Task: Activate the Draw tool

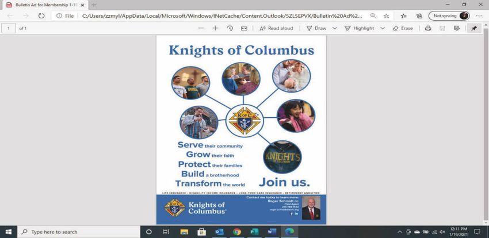Action: [316, 28]
